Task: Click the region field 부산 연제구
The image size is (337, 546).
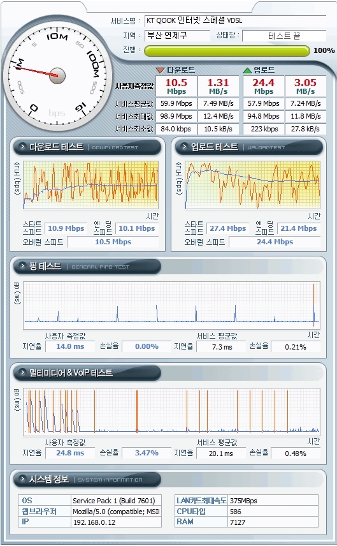Action: tap(177, 36)
